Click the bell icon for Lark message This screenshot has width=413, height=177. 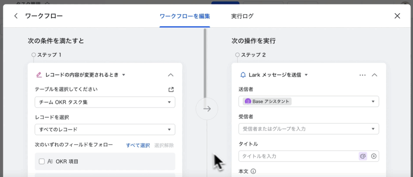243,75
